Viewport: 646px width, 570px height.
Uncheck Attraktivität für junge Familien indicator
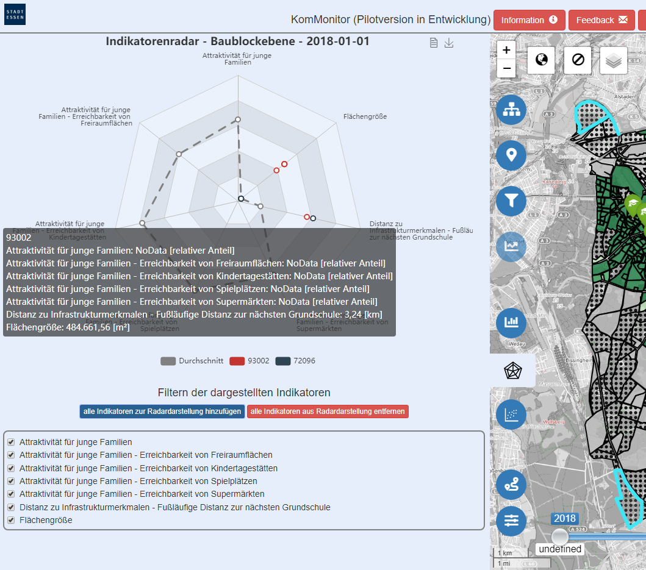pyautogui.click(x=11, y=442)
